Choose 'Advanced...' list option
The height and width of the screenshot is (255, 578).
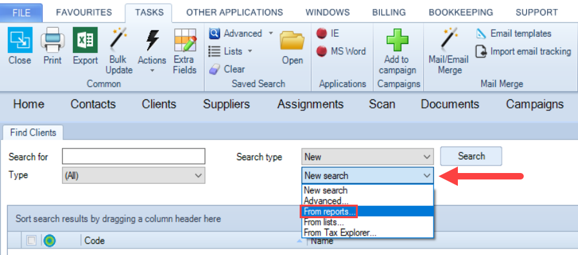pos(367,201)
